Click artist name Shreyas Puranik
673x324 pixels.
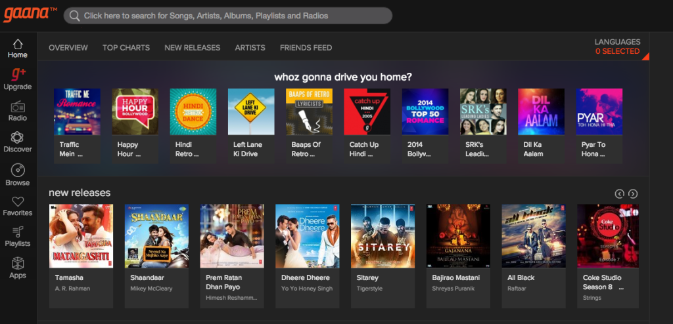click(x=453, y=289)
